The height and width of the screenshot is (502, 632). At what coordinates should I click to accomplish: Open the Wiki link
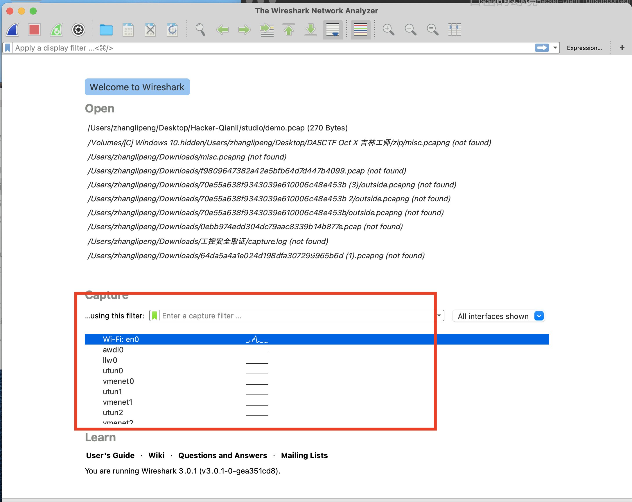(x=156, y=455)
